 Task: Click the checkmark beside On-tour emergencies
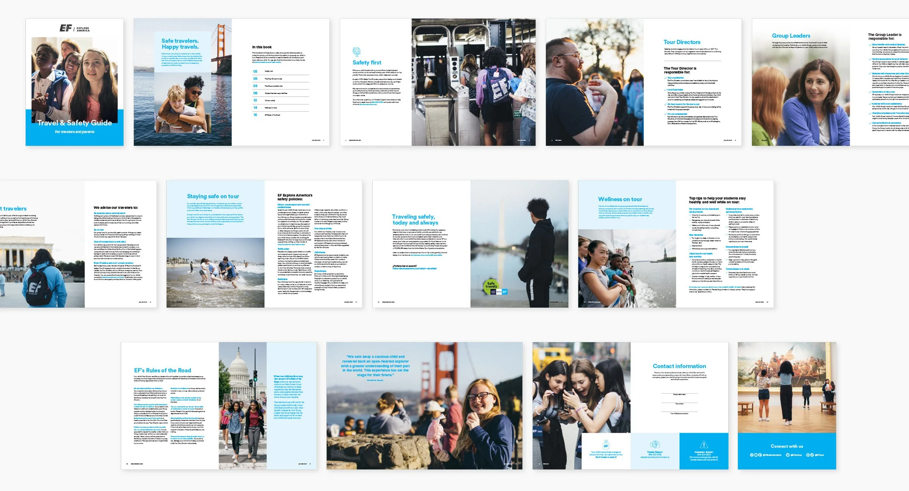click(665, 114)
